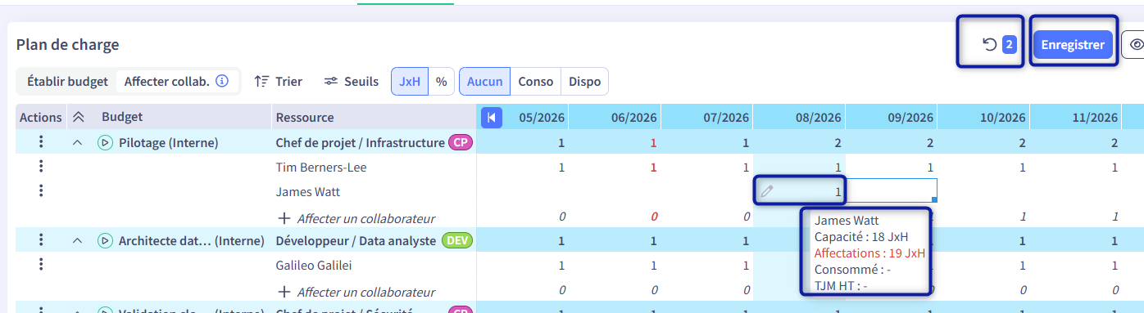Select the Conso display option
This screenshot has height=313, width=1144.
(x=536, y=82)
